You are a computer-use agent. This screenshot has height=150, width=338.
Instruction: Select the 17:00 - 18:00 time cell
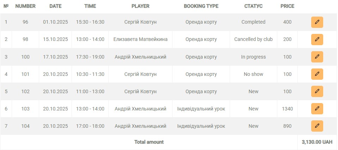90,126
